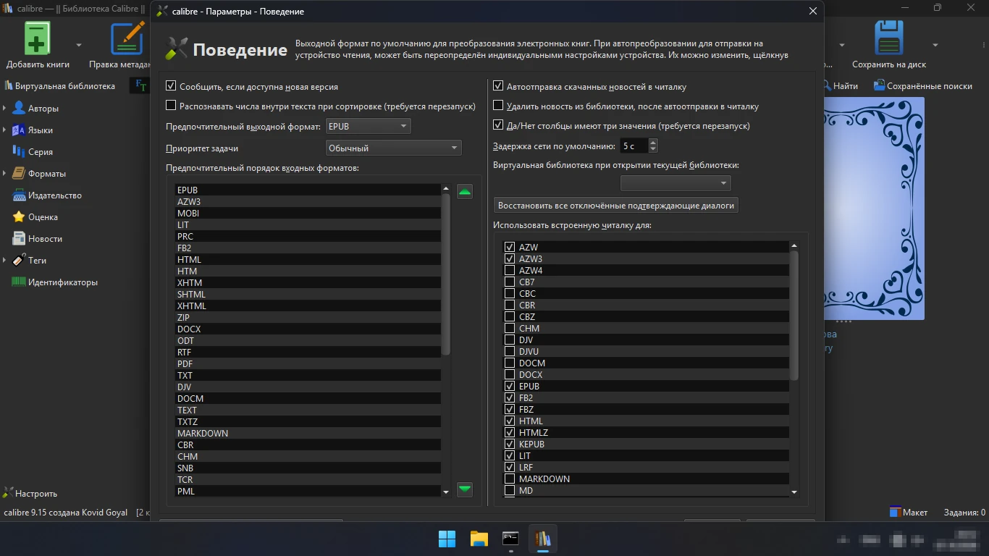Viewport: 989px width, 556px height.
Task: Open the preferred output format dropdown
Action: pyautogui.click(x=369, y=127)
